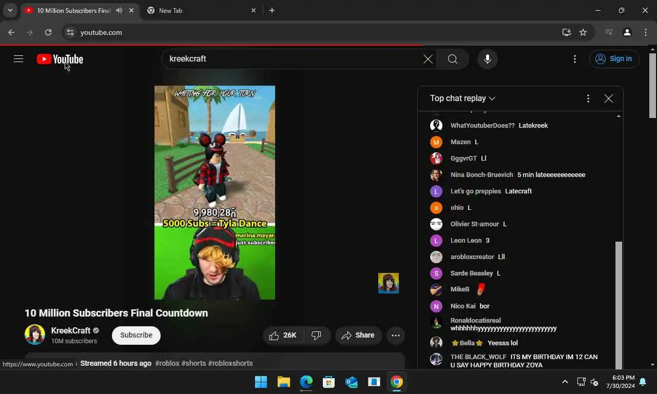The width and height of the screenshot is (657, 394).
Task: Click the Sign in button
Action: click(x=614, y=59)
